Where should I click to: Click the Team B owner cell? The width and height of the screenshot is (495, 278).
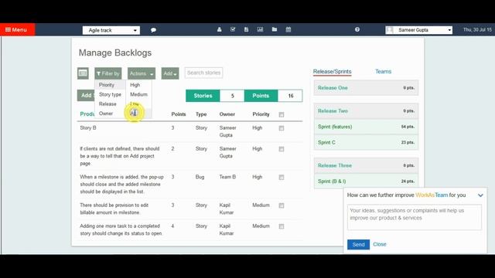227,177
